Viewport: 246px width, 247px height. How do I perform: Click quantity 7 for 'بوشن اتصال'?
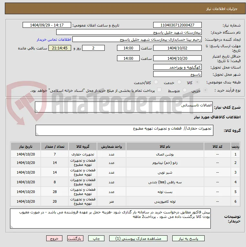[55, 154]
